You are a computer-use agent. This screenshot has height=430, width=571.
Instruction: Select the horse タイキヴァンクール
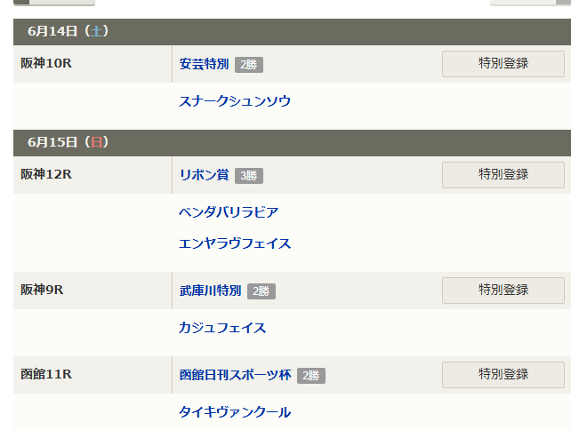[235, 412]
